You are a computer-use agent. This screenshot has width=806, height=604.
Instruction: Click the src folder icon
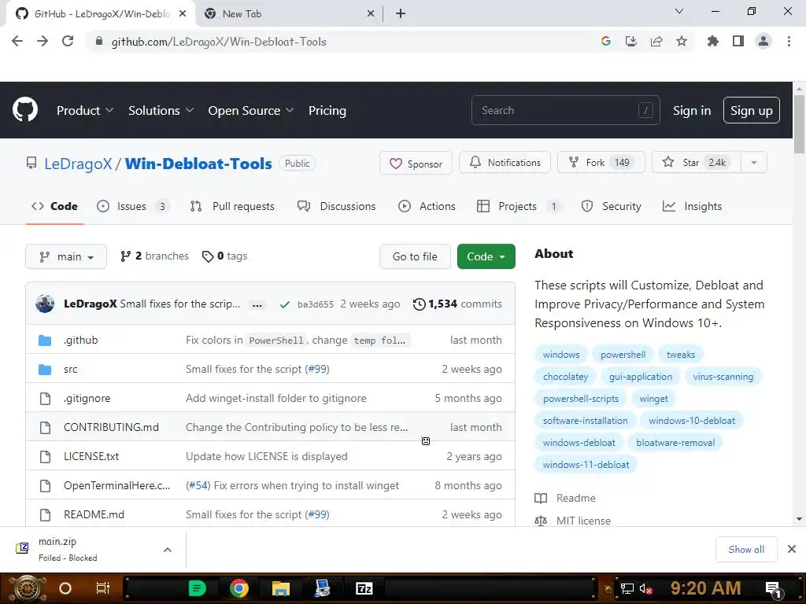[45, 370]
